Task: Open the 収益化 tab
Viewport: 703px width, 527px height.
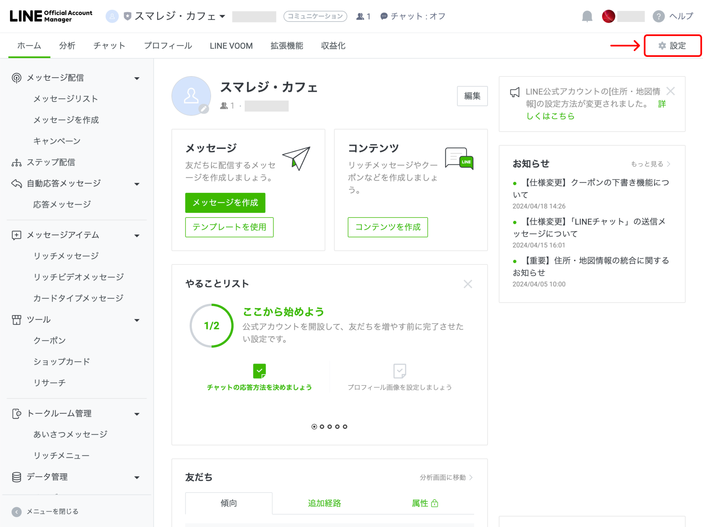Action: click(333, 46)
